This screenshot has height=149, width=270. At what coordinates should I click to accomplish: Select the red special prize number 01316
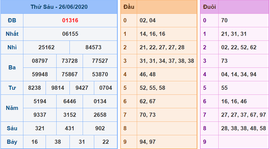pyautogui.click(x=70, y=20)
